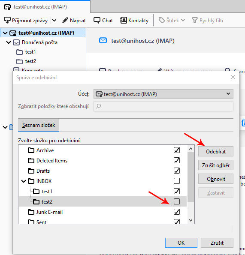The height and width of the screenshot is (255, 245).
Task: Click the Přijmout zprávy download icon
Action: tap(7, 20)
